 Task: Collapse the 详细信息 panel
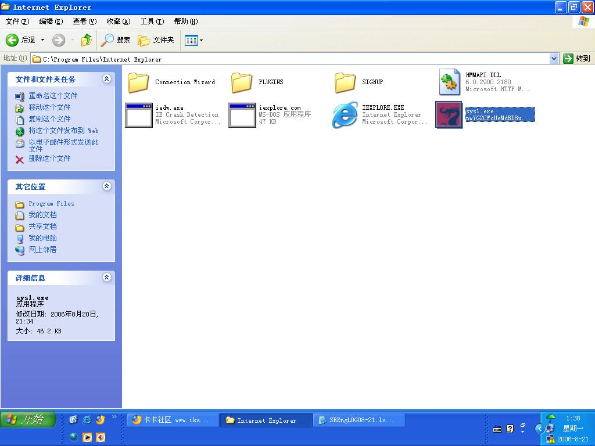(107, 278)
